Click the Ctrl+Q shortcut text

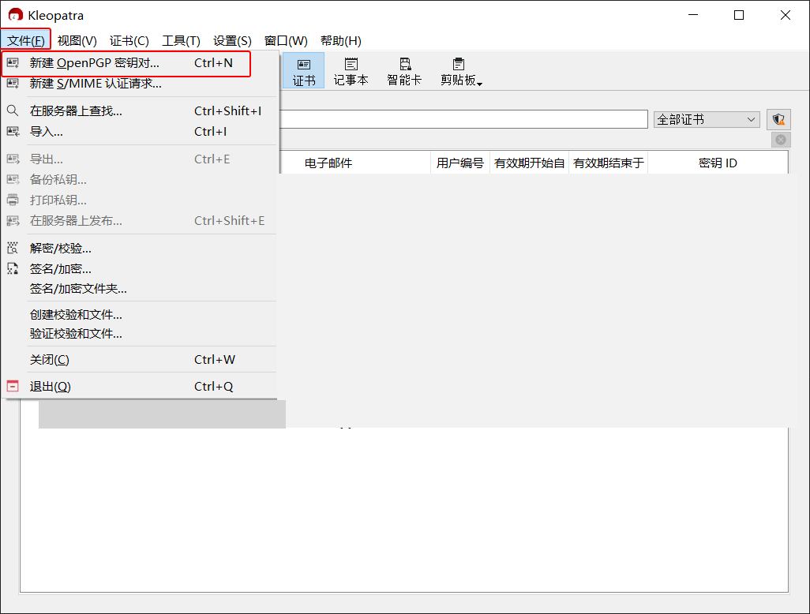(x=213, y=386)
